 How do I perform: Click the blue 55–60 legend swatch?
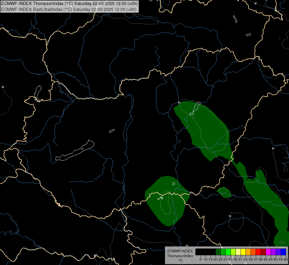pyautogui.click(x=283, y=252)
